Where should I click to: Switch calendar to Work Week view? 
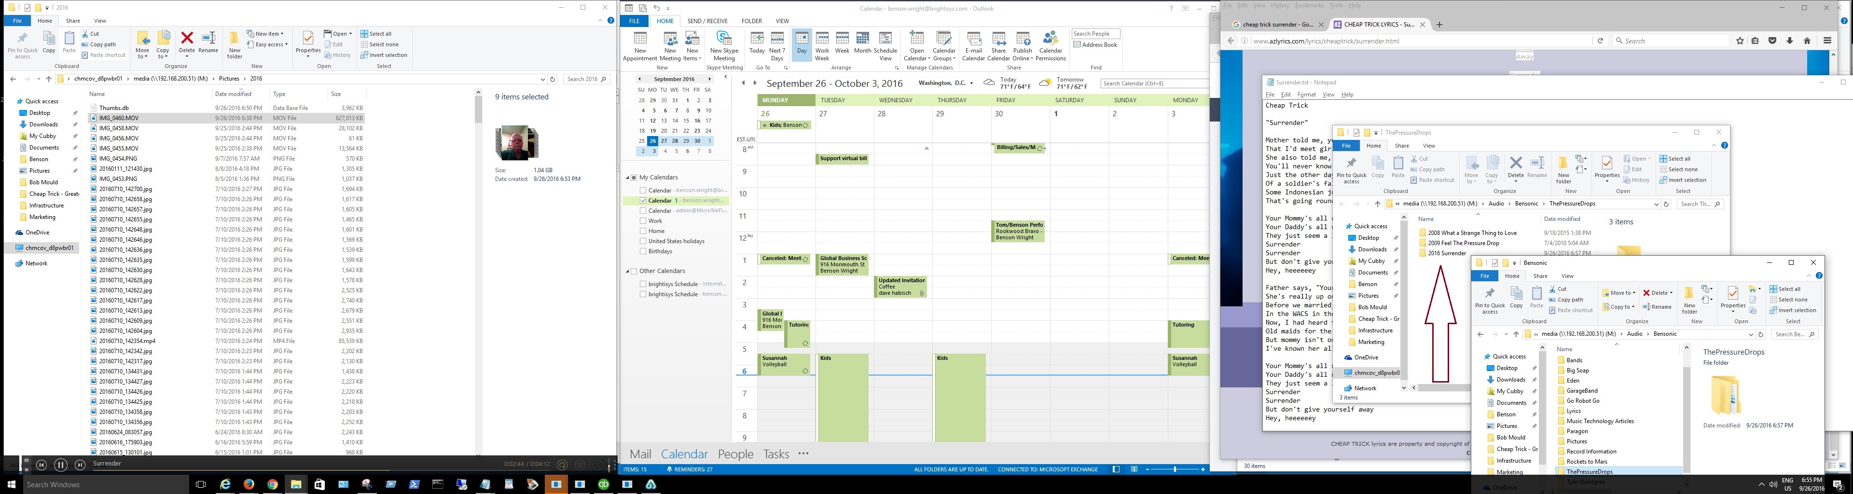[x=821, y=44]
